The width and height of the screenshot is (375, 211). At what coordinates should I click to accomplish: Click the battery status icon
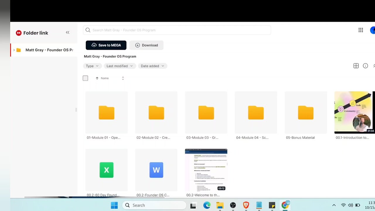point(358,205)
